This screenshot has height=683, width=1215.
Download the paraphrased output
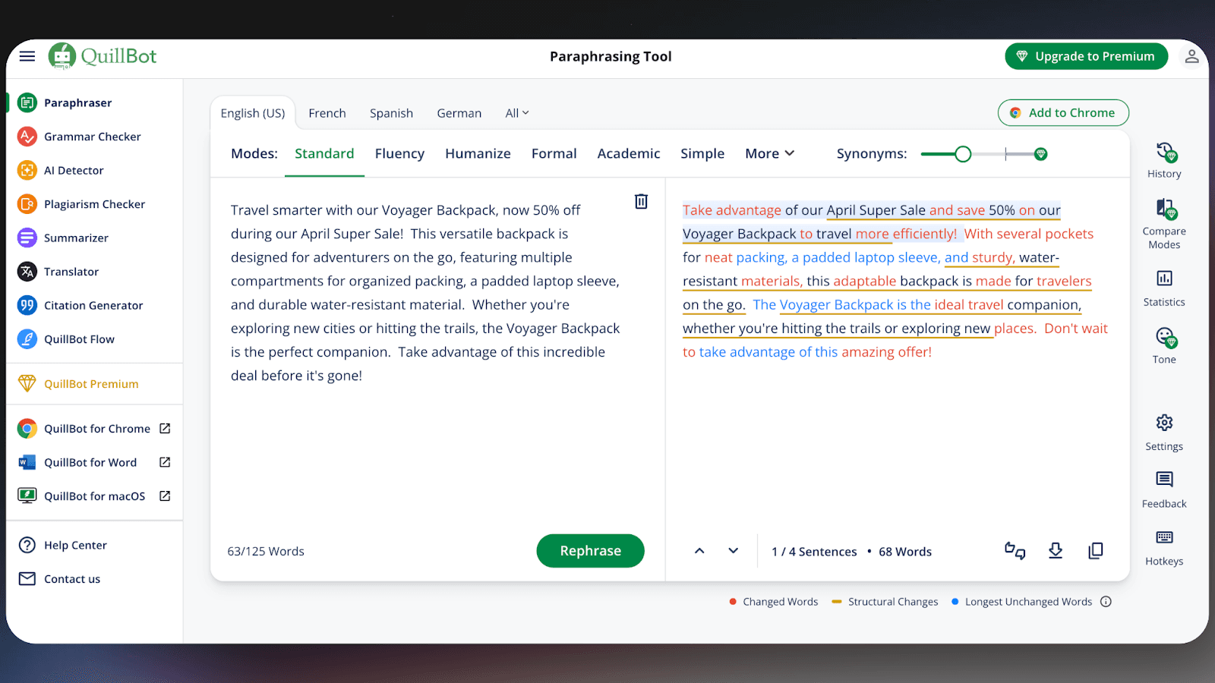point(1056,551)
